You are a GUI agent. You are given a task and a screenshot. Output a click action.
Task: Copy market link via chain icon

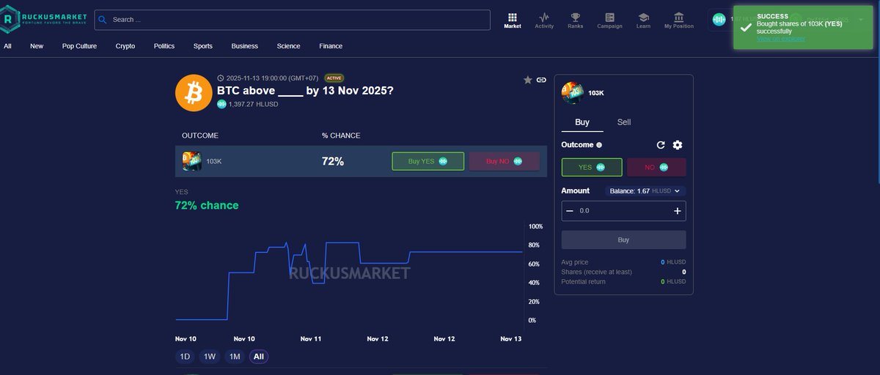[x=541, y=80]
